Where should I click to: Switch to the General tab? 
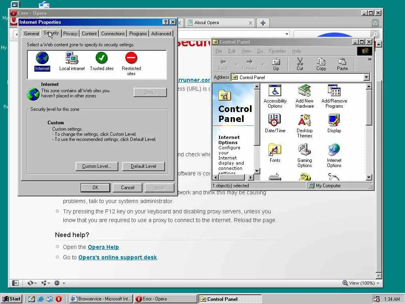coord(31,34)
